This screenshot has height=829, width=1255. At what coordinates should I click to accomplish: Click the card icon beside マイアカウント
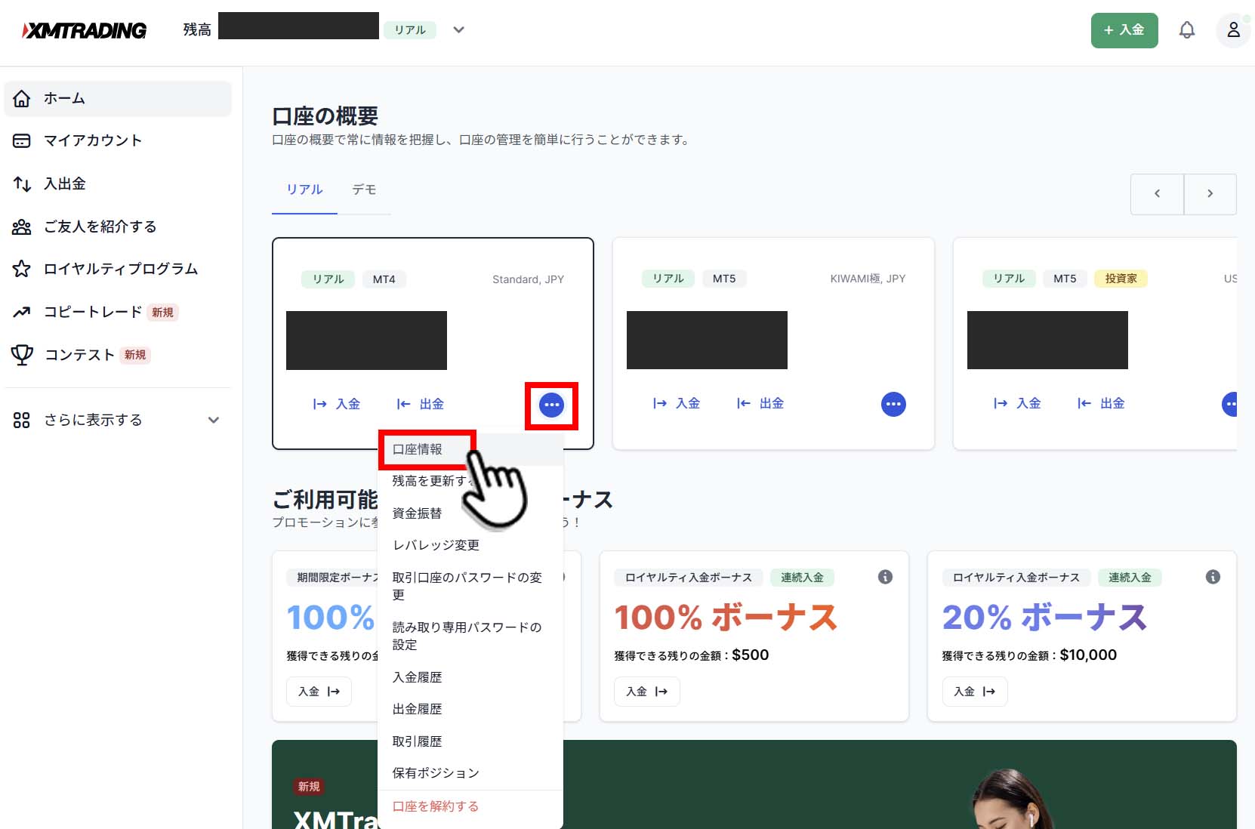(22, 140)
